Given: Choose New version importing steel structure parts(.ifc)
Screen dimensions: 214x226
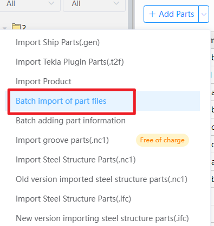Looking at the screenshot, I should tap(102, 218).
